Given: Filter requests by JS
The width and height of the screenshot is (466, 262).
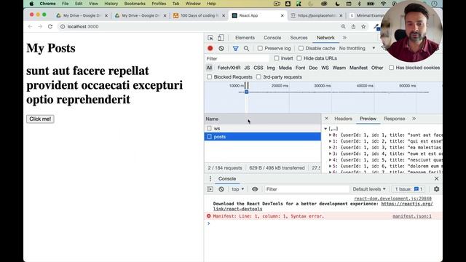Looking at the screenshot, I should [x=247, y=68].
